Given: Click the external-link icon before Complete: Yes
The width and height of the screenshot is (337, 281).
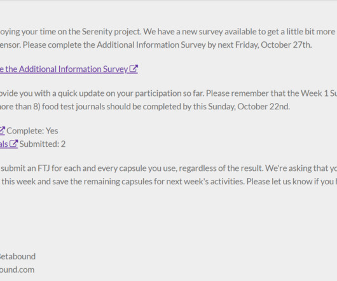Looking at the screenshot, I should click(x=3, y=130).
